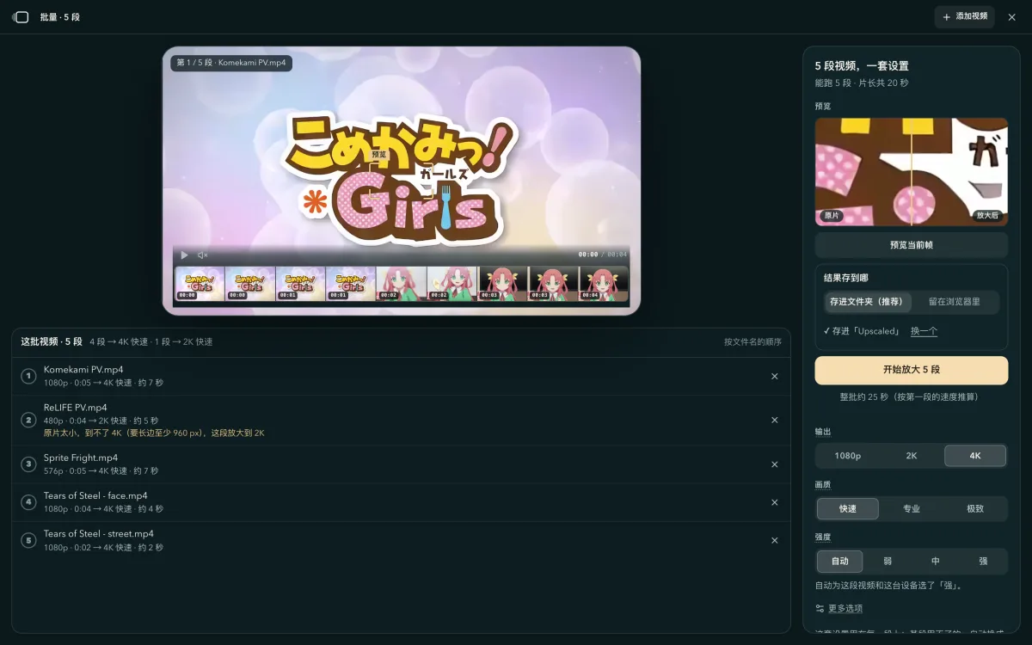Toggle the sidebar panel icon
Viewport: 1032px width, 645px height.
pos(21,17)
